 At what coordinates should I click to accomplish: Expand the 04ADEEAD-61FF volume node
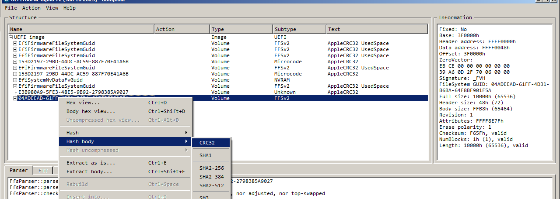pos(15,99)
